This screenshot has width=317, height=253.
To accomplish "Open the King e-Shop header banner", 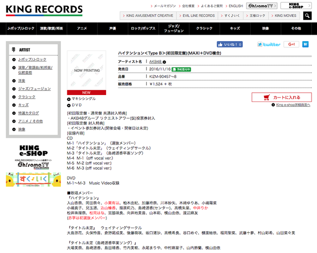I will 296,6.
